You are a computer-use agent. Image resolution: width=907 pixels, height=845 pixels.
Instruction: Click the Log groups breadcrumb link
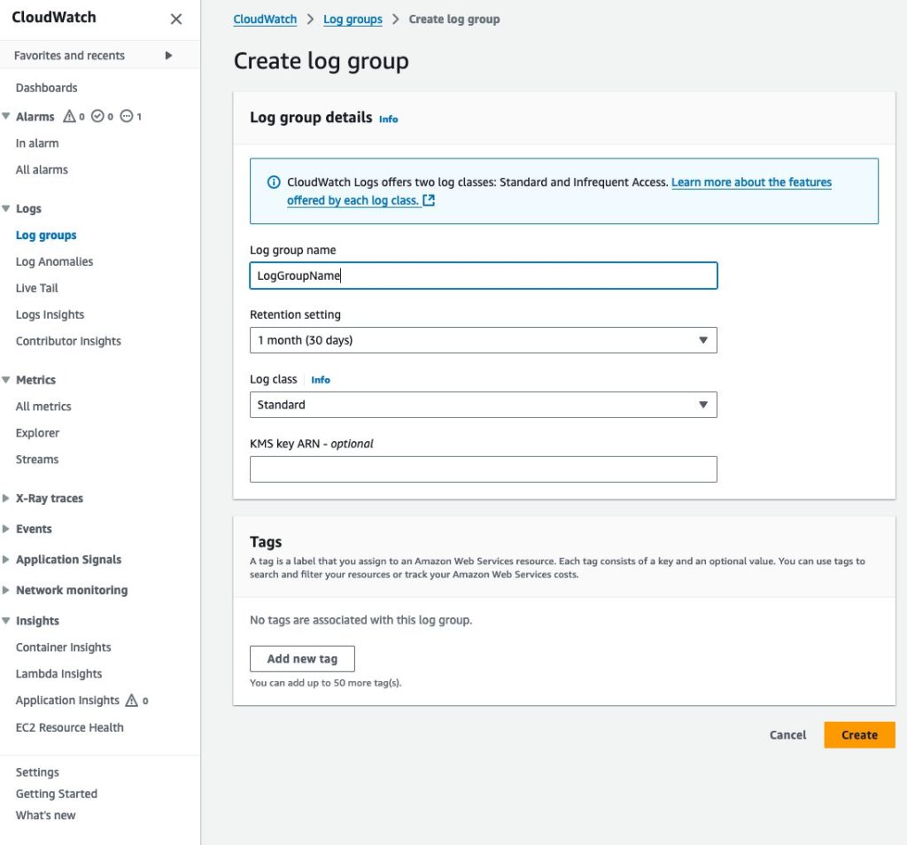[x=353, y=19]
